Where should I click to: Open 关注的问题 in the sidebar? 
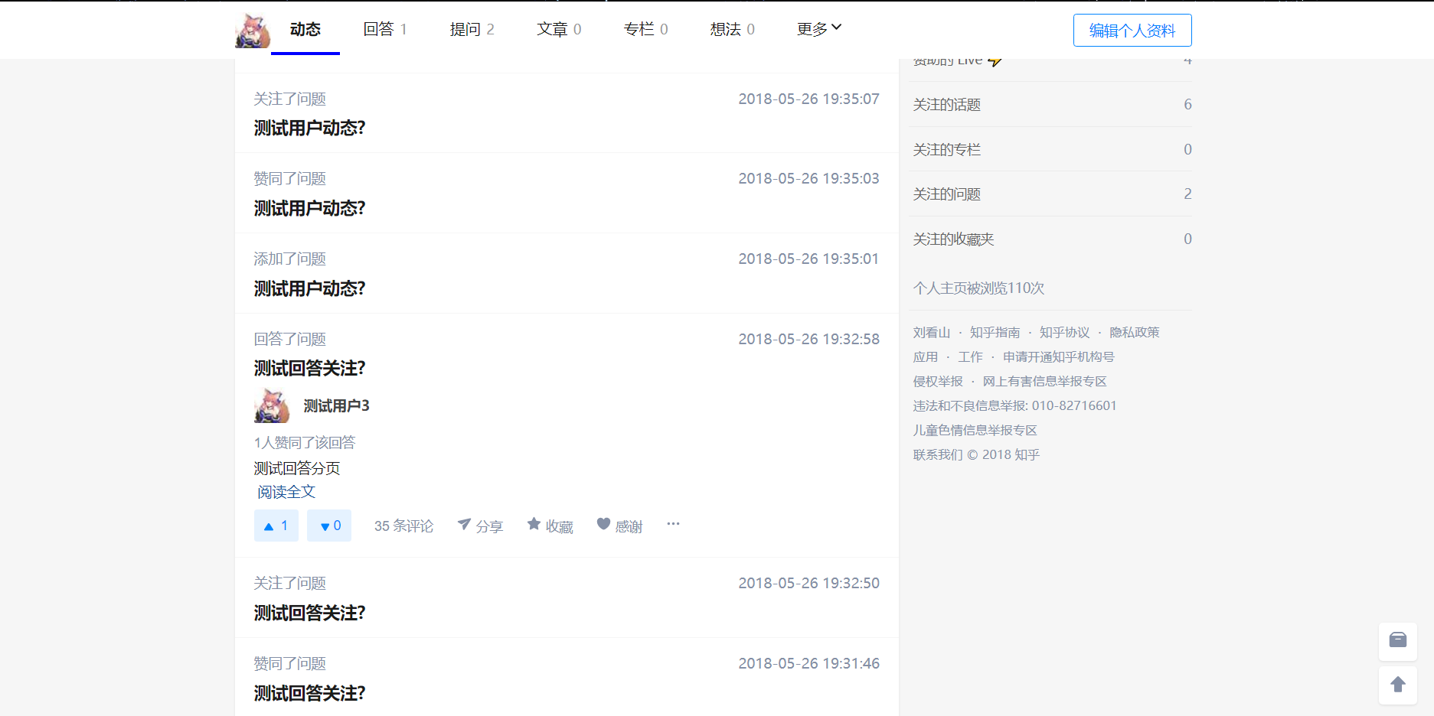tap(1052, 194)
